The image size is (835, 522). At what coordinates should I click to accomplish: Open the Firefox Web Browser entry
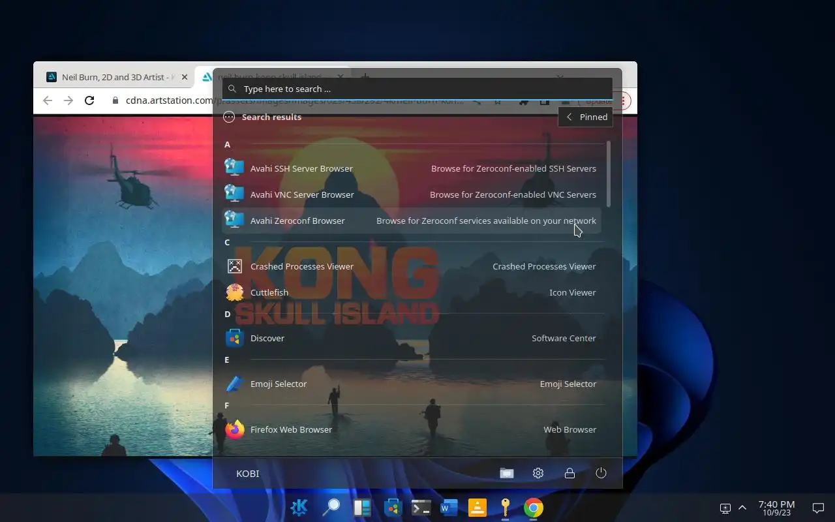coord(412,429)
